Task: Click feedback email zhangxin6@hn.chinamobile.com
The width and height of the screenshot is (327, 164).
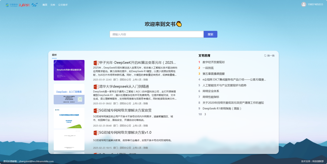Action: (x=36, y=161)
